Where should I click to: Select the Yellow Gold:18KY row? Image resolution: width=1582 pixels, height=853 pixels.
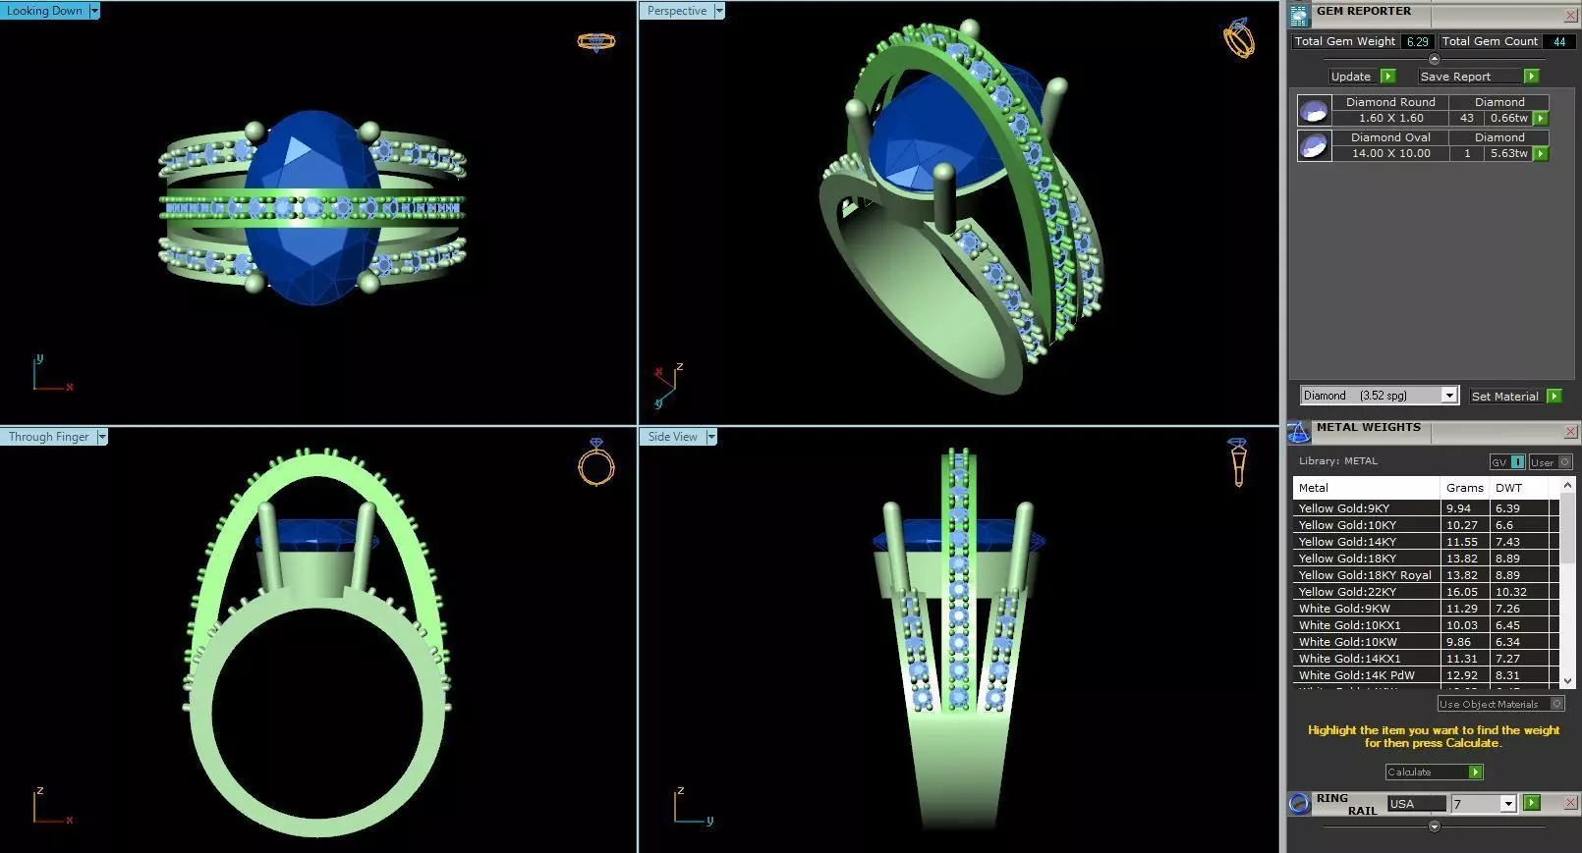coord(1426,559)
